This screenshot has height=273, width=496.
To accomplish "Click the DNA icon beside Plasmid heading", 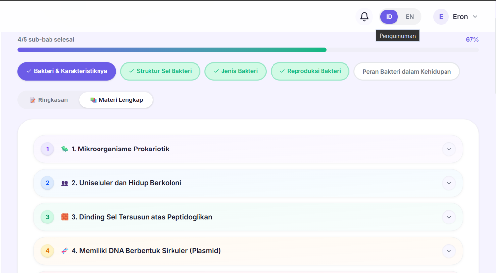I will point(65,251).
